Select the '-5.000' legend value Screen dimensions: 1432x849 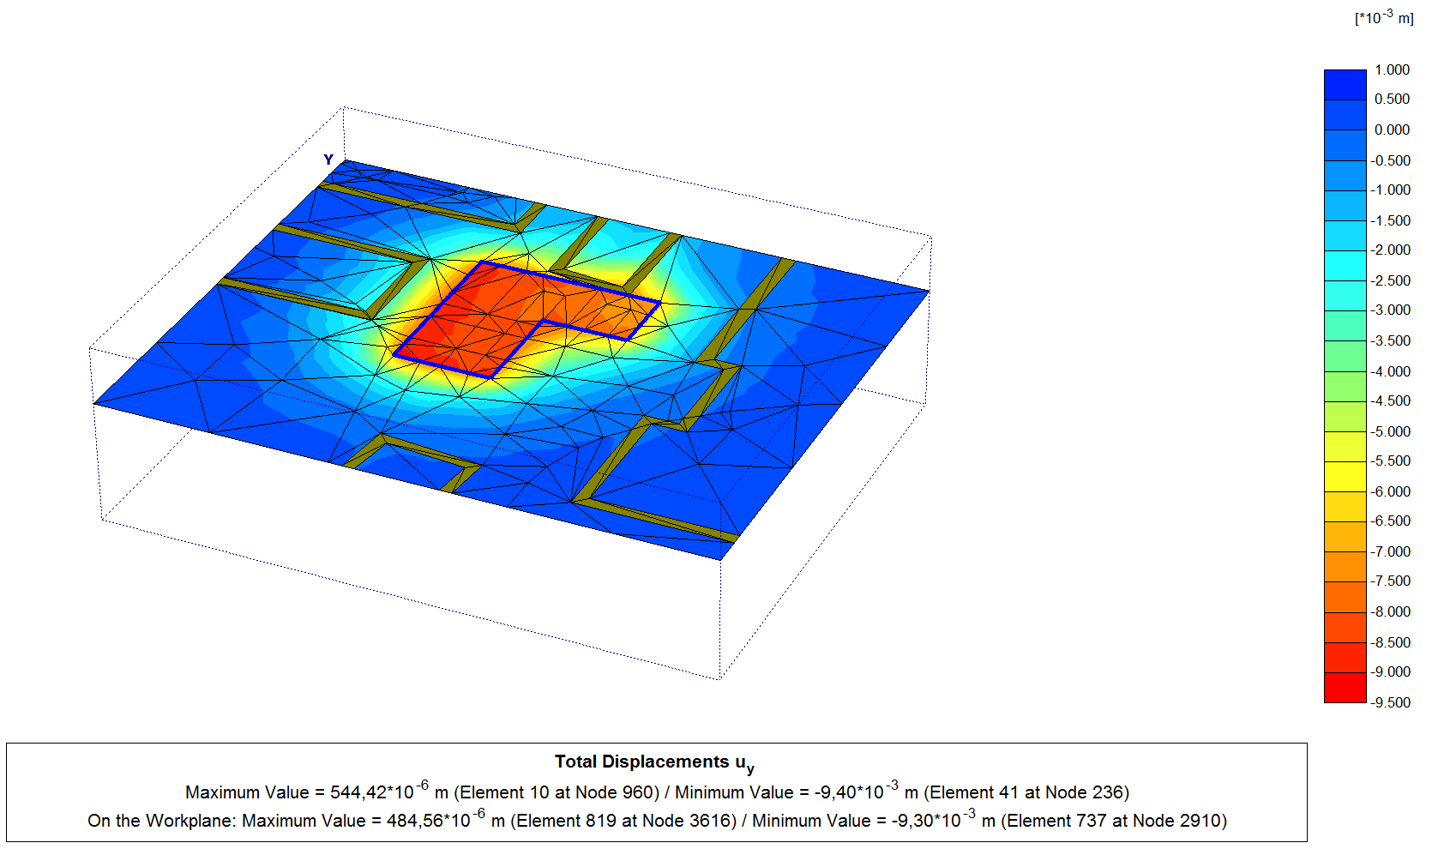point(1390,431)
